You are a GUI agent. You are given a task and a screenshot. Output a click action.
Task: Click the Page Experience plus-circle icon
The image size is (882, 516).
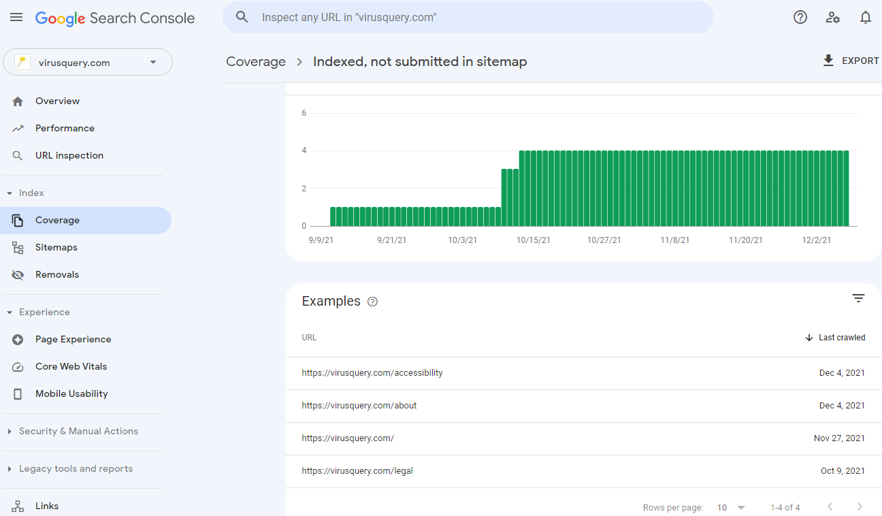pos(18,340)
